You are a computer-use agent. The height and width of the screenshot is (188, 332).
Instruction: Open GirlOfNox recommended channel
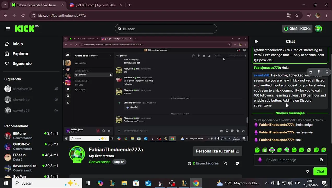pos(31,146)
